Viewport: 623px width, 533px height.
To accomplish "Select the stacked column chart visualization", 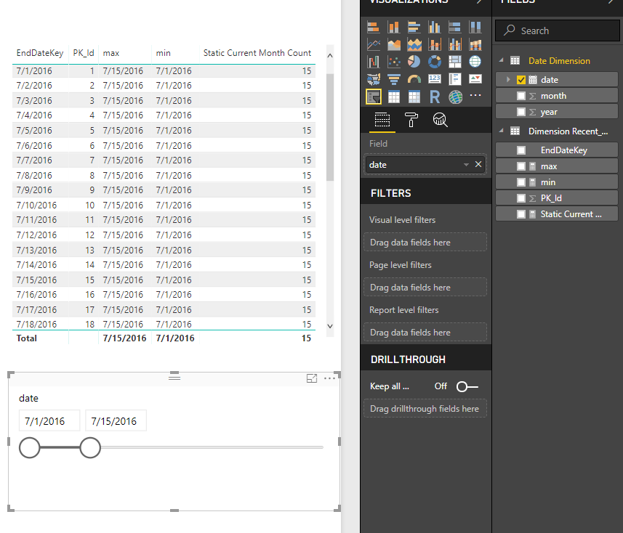I will click(394, 27).
